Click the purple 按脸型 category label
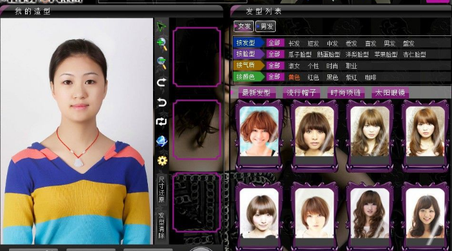Viewport: 452px width, 251px height. (248, 54)
